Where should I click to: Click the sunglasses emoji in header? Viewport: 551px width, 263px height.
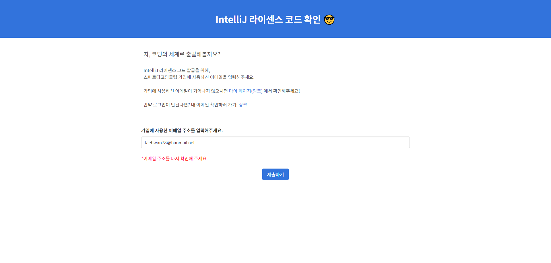tap(329, 19)
